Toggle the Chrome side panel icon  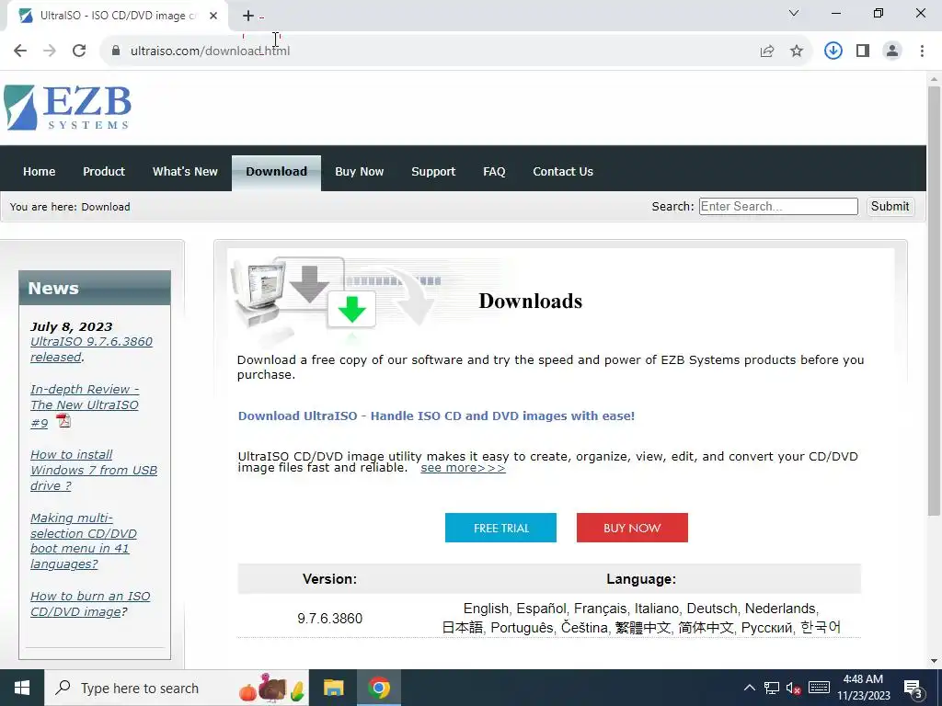[x=863, y=51]
